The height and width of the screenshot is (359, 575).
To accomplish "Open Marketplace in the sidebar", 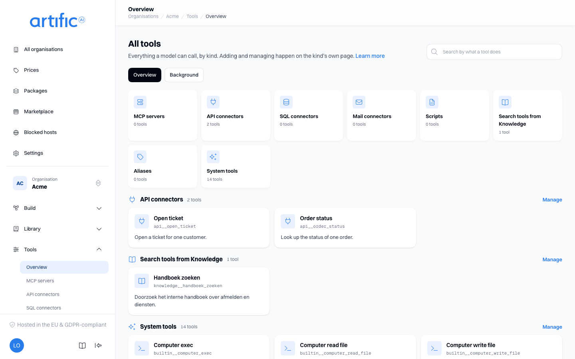I will (x=57, y=112).
